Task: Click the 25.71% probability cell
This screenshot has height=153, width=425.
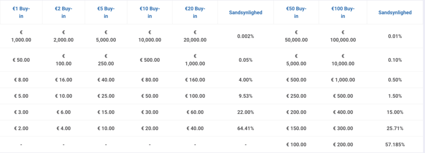Action: tap(395, 129)
